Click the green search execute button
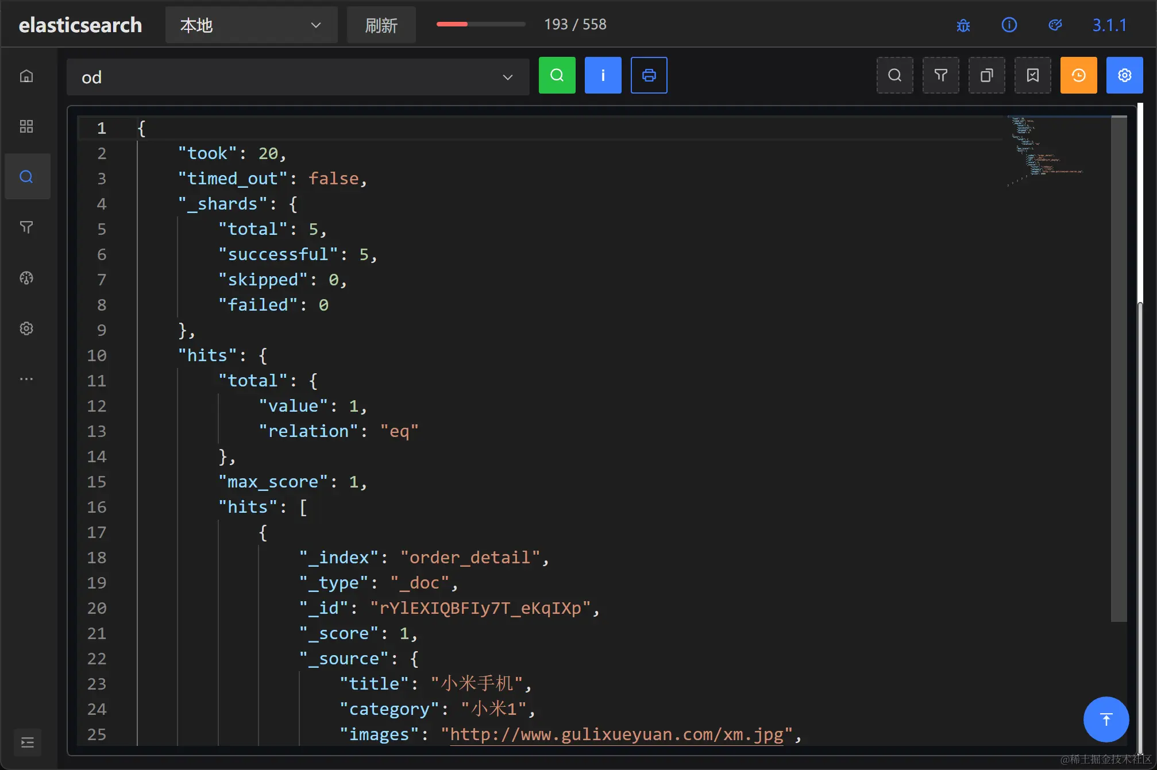 pos(557,75)
